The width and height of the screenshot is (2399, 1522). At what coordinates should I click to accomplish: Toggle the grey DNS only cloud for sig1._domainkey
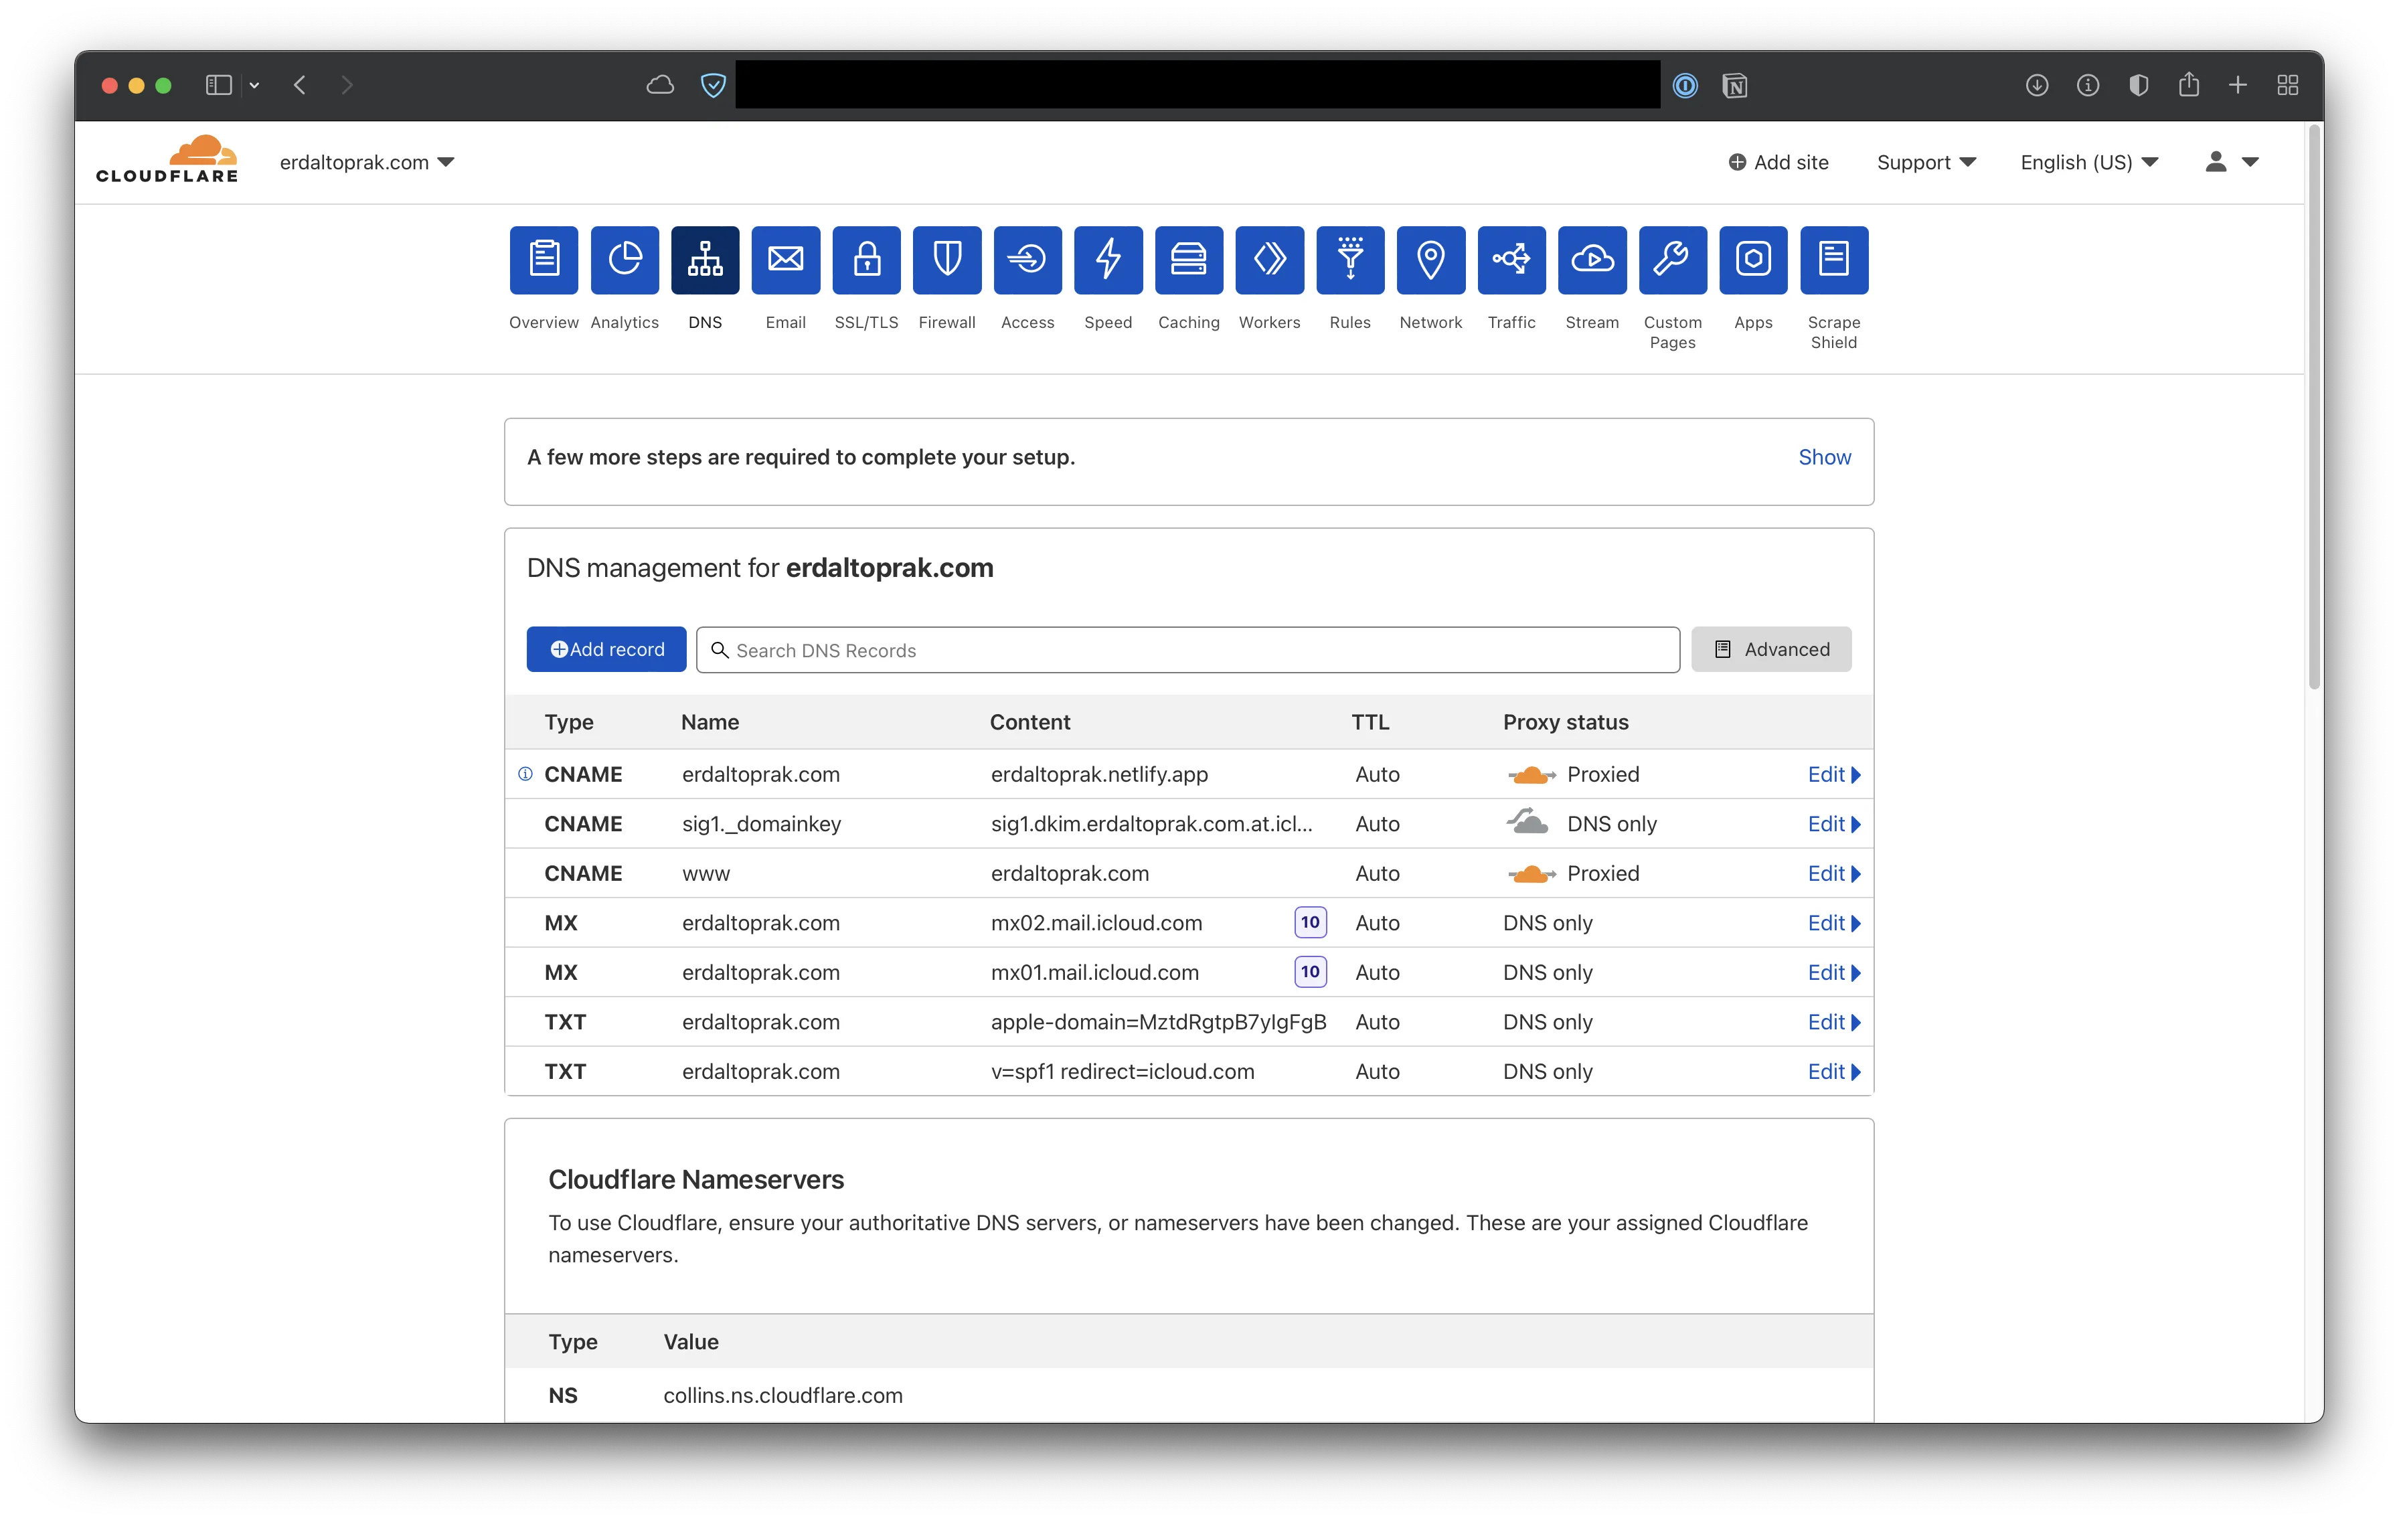tap(1527, 823)
